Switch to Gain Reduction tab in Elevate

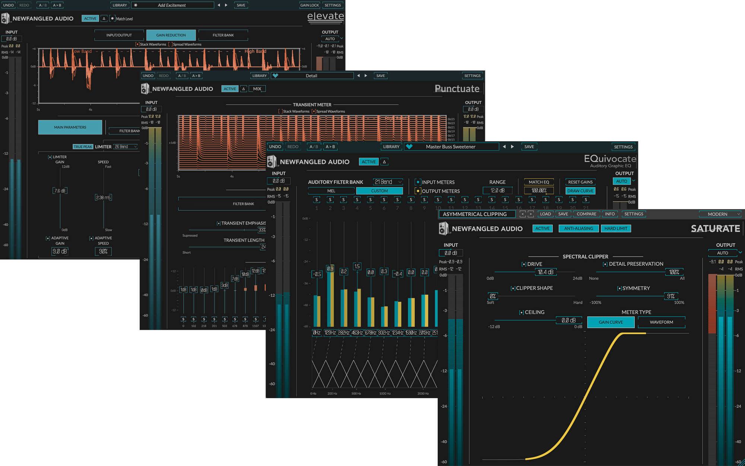tap(171, 35)
